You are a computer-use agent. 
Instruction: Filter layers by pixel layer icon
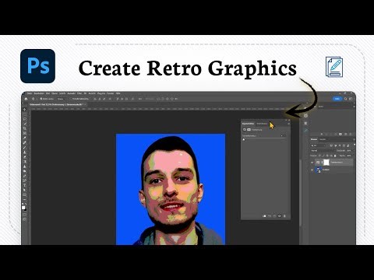click(331, 145)
